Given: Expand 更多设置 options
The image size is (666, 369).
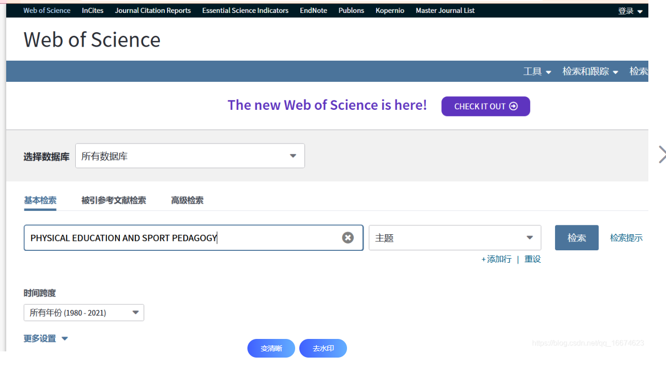Looking at the screenshot, I should (x=46, y=338).
